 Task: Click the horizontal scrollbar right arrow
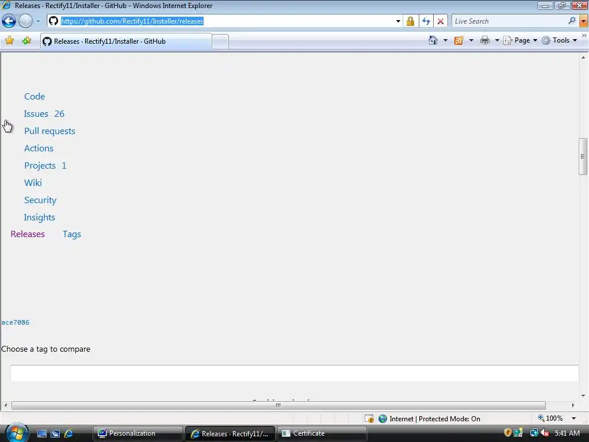tap(573, 405)
